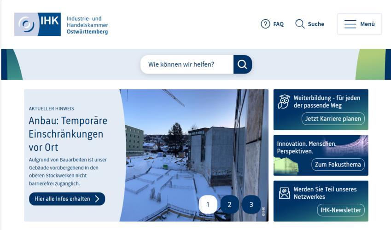Screen dimensions: 391x230
Task: Click the 'Aufgrund von Bauarbeiten' paragraph text
Action: pos(68,172)
